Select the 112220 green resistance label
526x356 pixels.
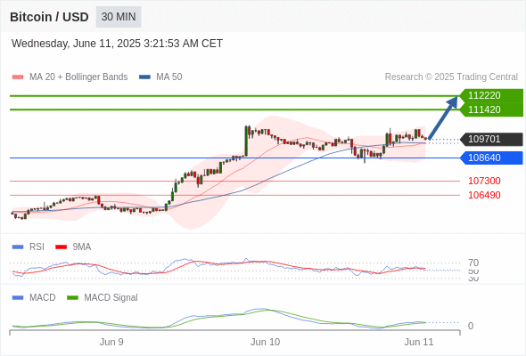pyautogui.click(x=491, y=95)
